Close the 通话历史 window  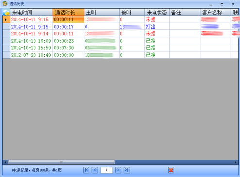[233, 4]
